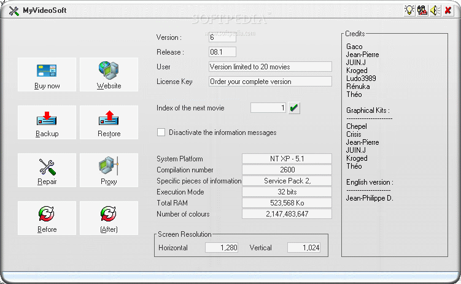
Task: Start a Backup of the database
Action: click(47, 122)
